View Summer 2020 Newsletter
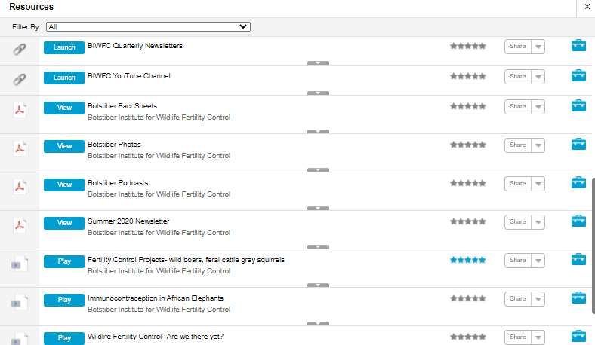 pos(64,223)
